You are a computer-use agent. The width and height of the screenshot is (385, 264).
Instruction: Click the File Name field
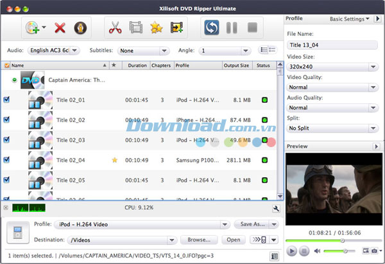[332, 45]
